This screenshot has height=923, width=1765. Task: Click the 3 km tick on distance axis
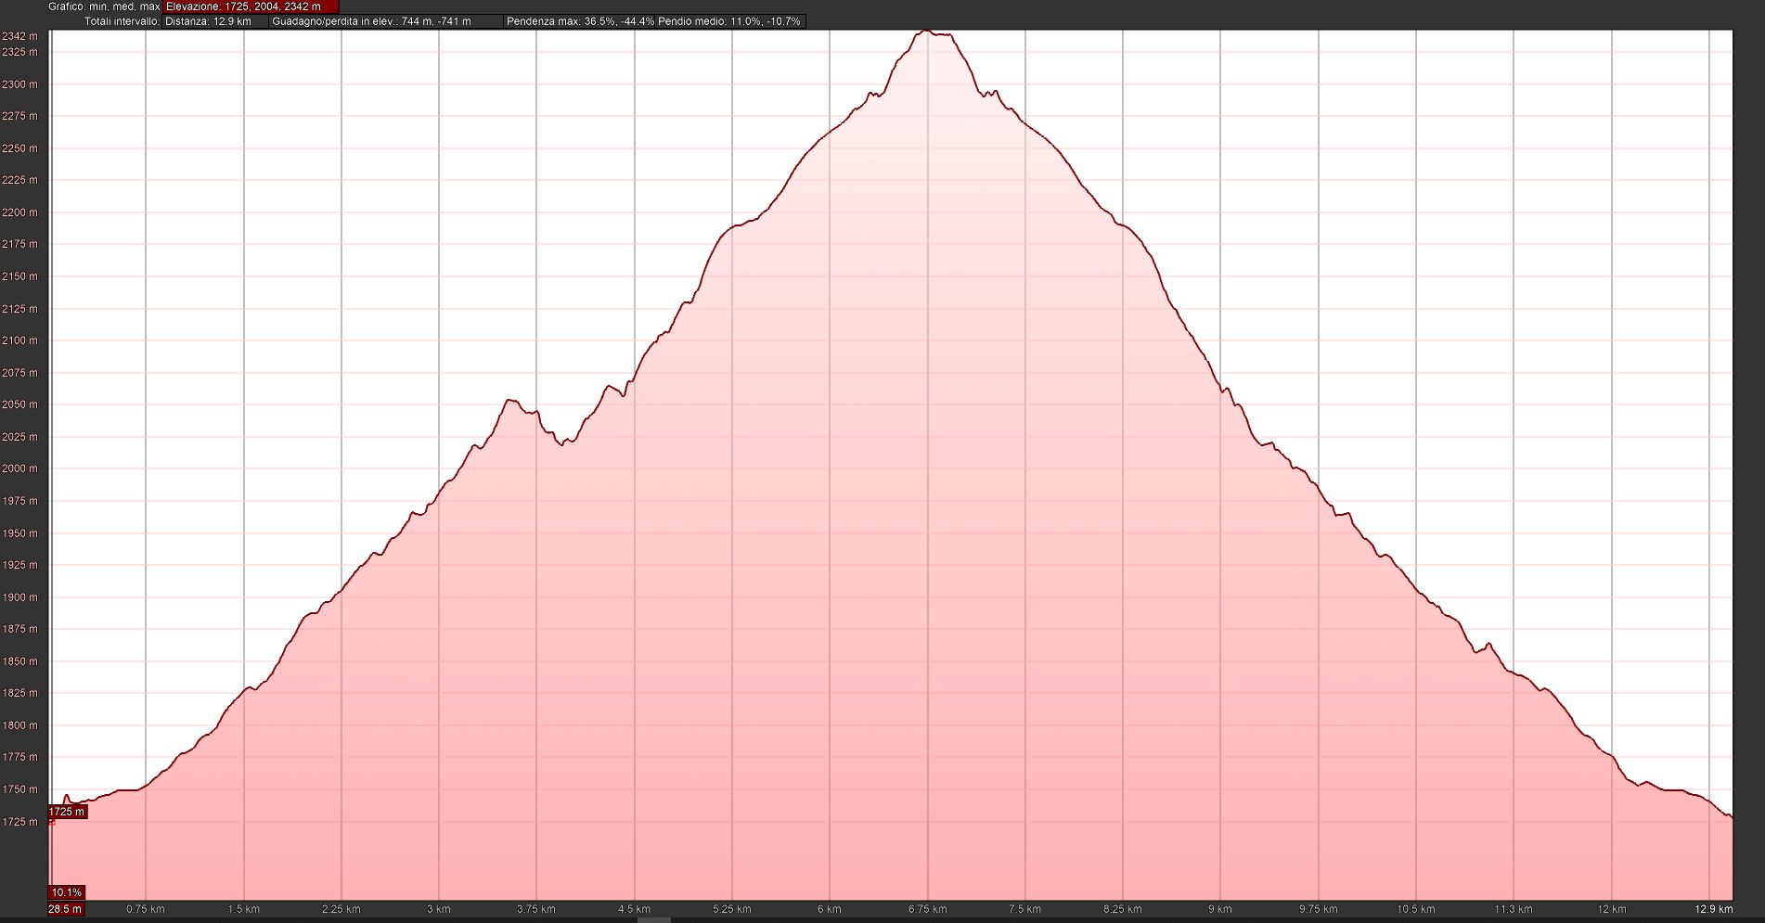[x=439, y=909]
